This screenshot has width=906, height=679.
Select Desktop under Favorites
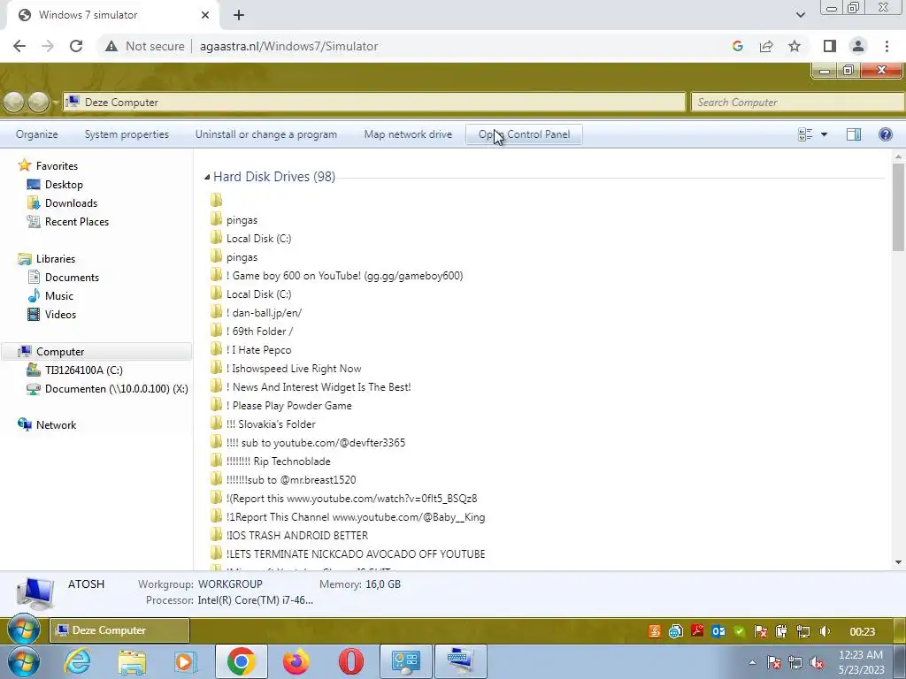pos(64,185)
